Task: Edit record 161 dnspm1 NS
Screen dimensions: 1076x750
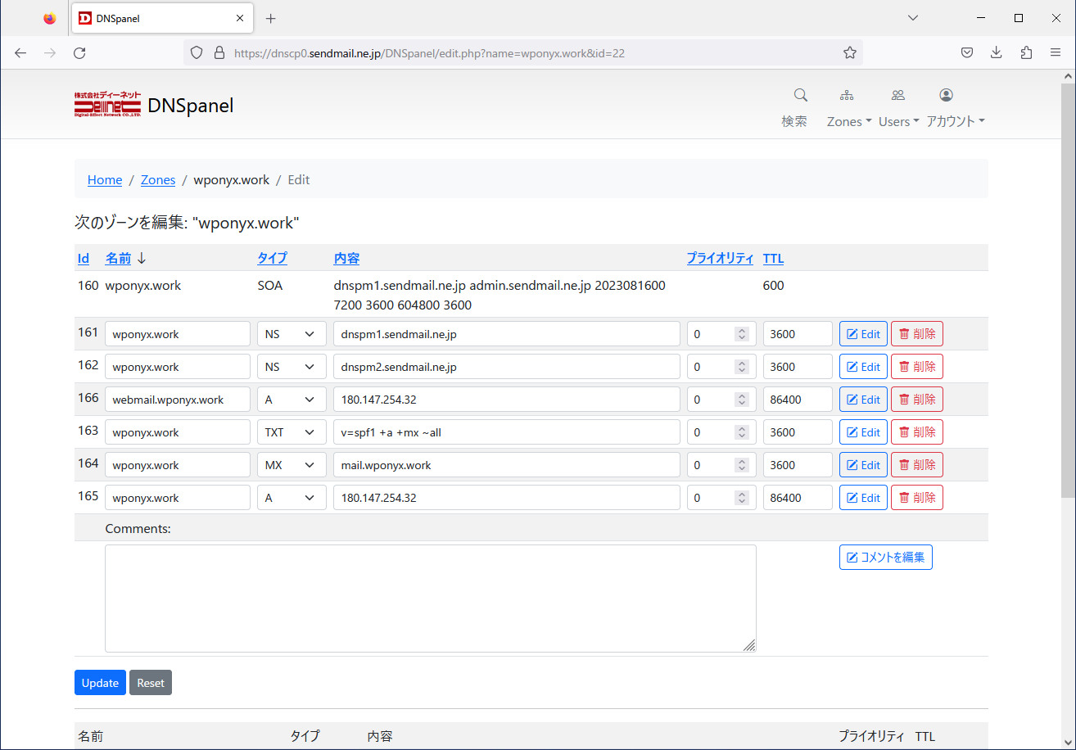Action: click(x=863, y=334)
